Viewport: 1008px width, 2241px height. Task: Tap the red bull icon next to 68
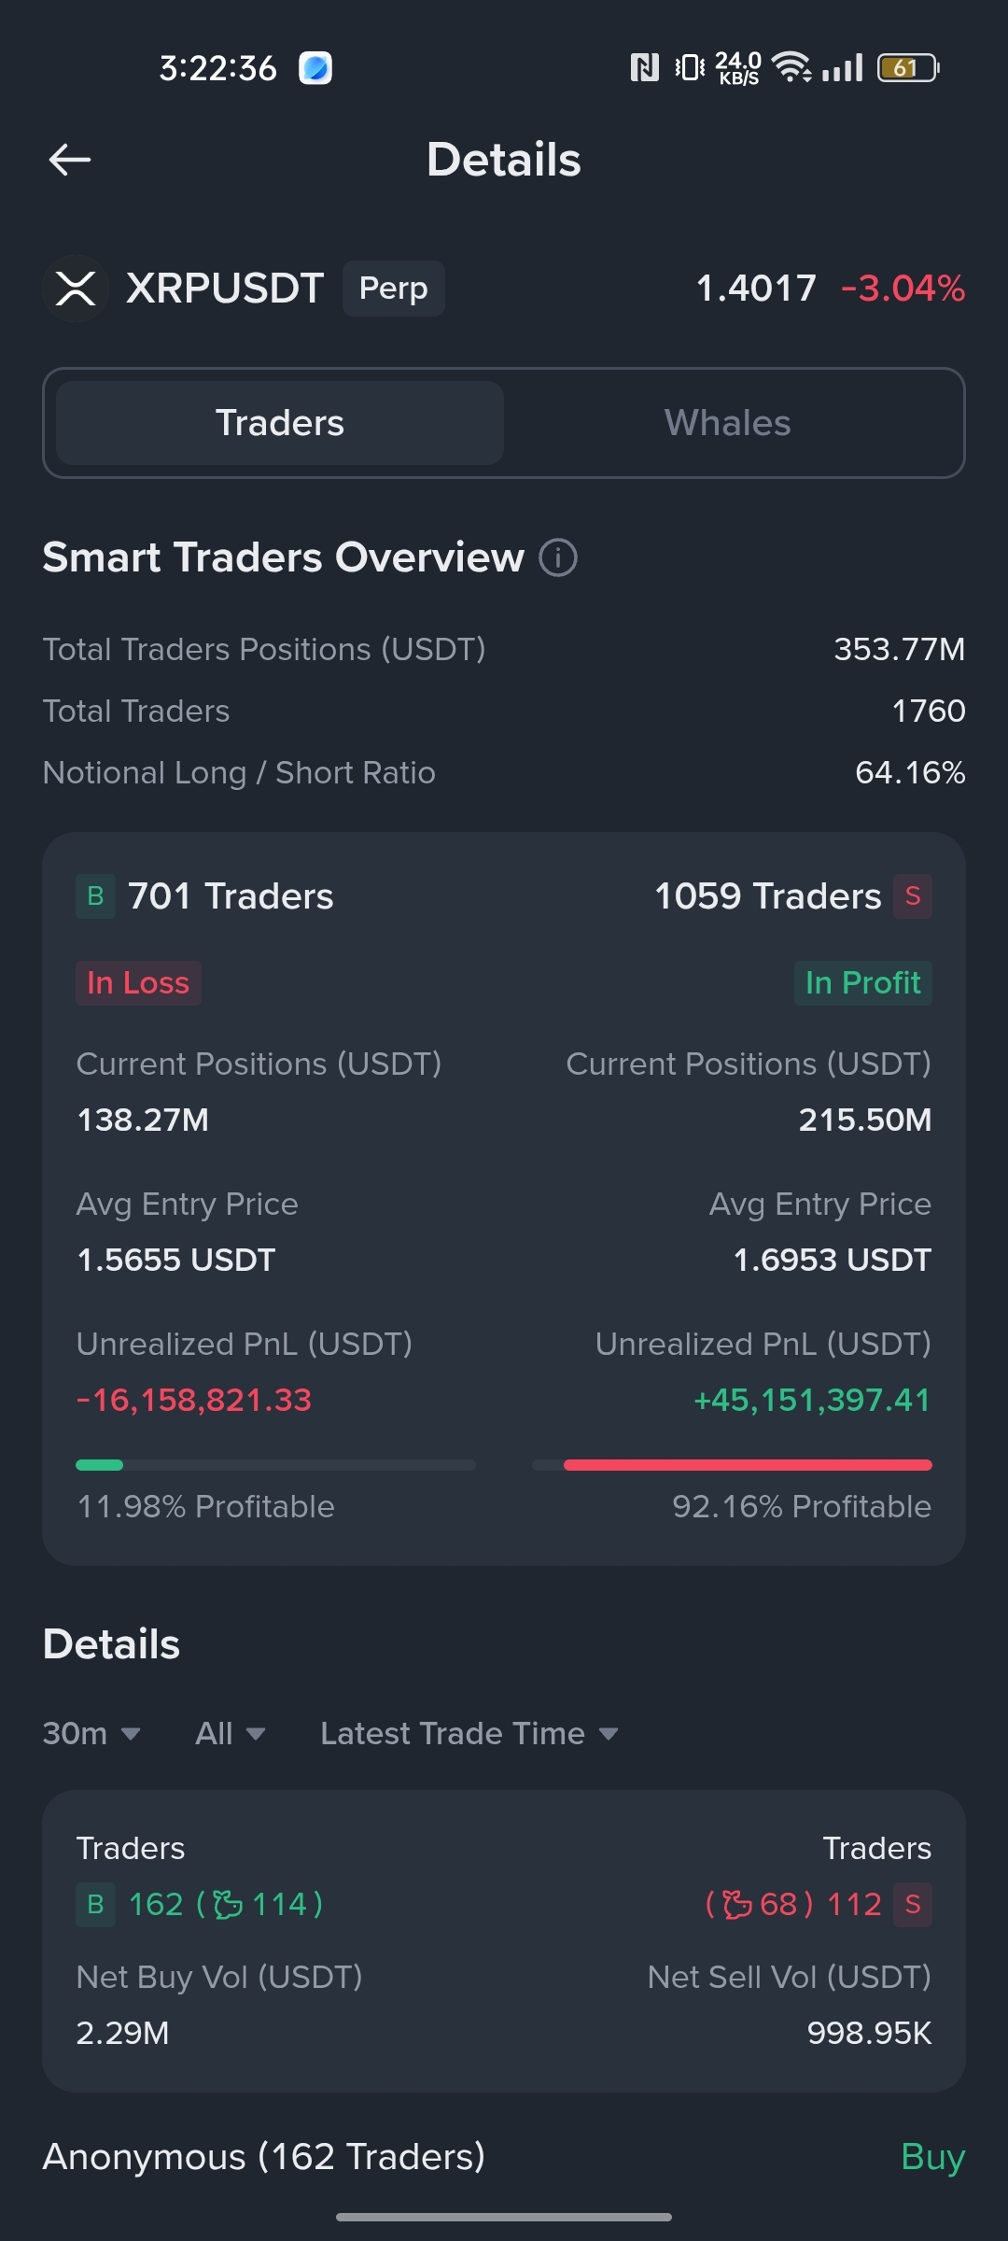tap(737, 1904)
